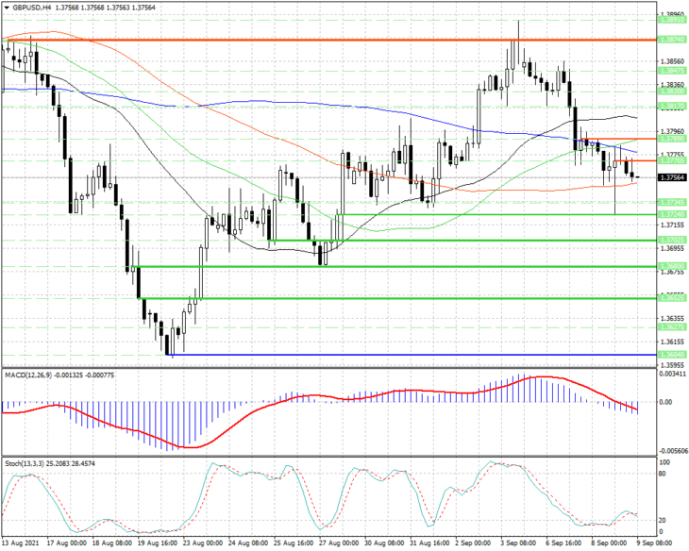This screenshot has height=551, width=689.
Task: Click the 1.38910 price label at top
Action: (x=672, y=20)
